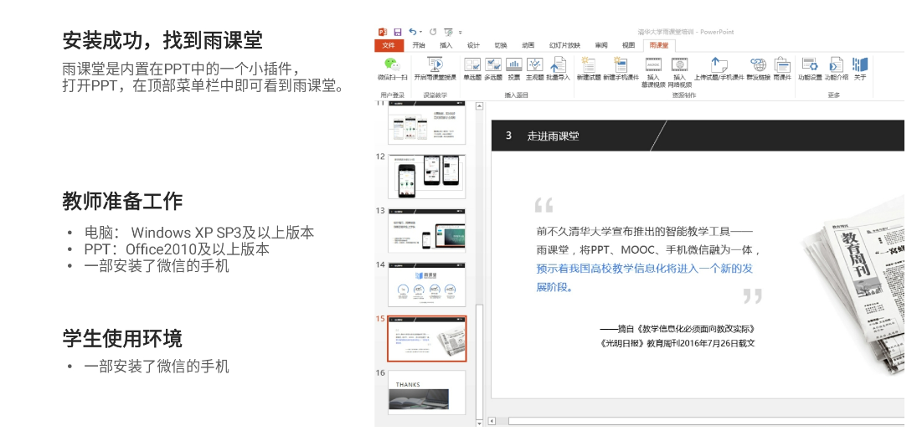The height and width of the screenshot is (436, 917).
Task: Click the heading 安装成功，找到雨课堂
Action: 162,41
